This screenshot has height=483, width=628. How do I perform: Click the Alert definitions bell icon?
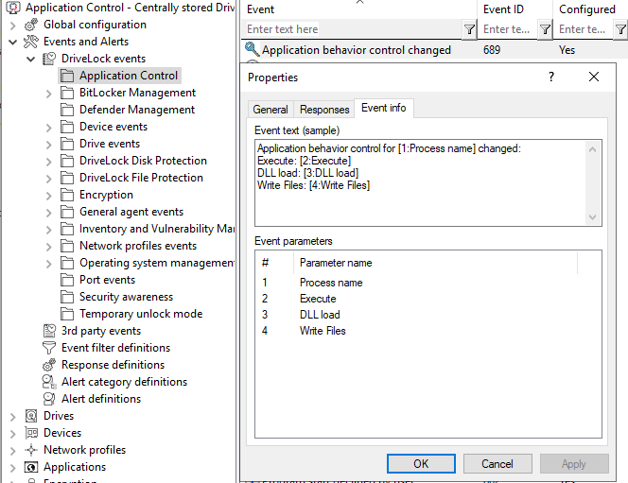(x=49, y=399)
